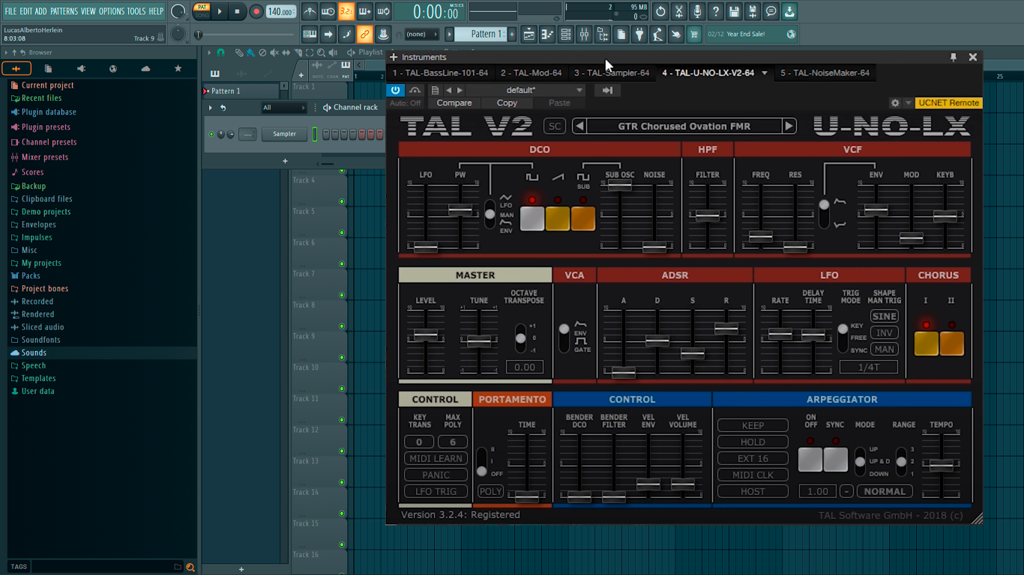
Task: Open the help question mark icon
Action: (x=715, y=11)
